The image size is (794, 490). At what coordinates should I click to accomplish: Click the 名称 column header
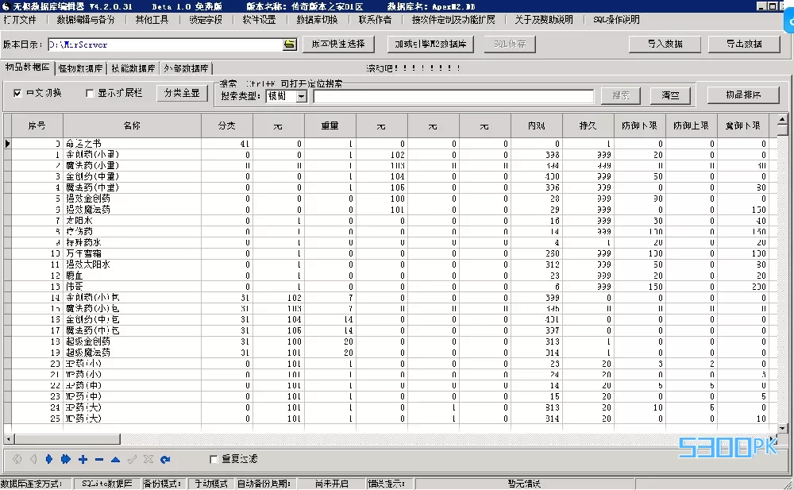pos(132,125)
